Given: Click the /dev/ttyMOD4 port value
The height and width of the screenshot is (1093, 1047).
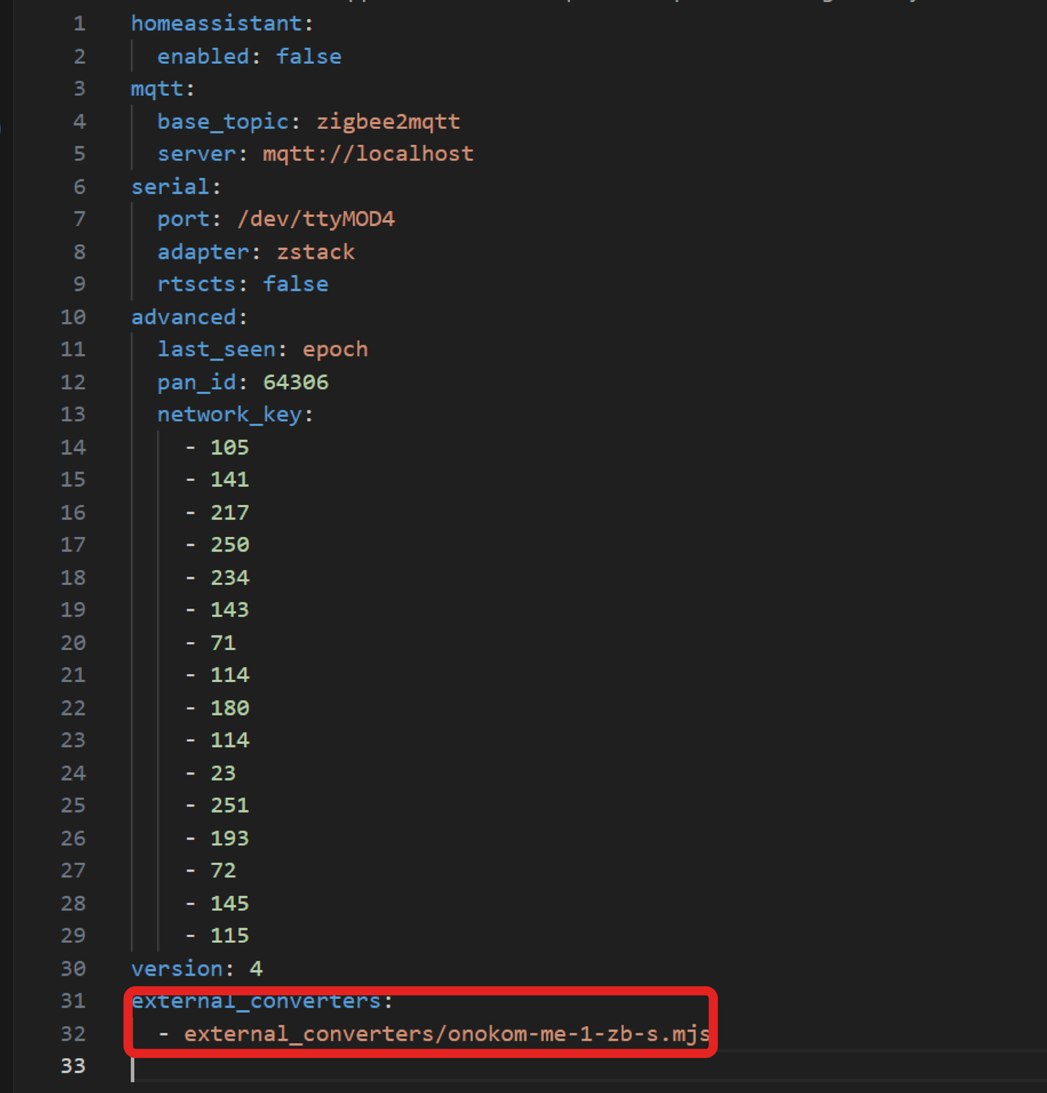Looking at the screenshot, I should 315,219.
